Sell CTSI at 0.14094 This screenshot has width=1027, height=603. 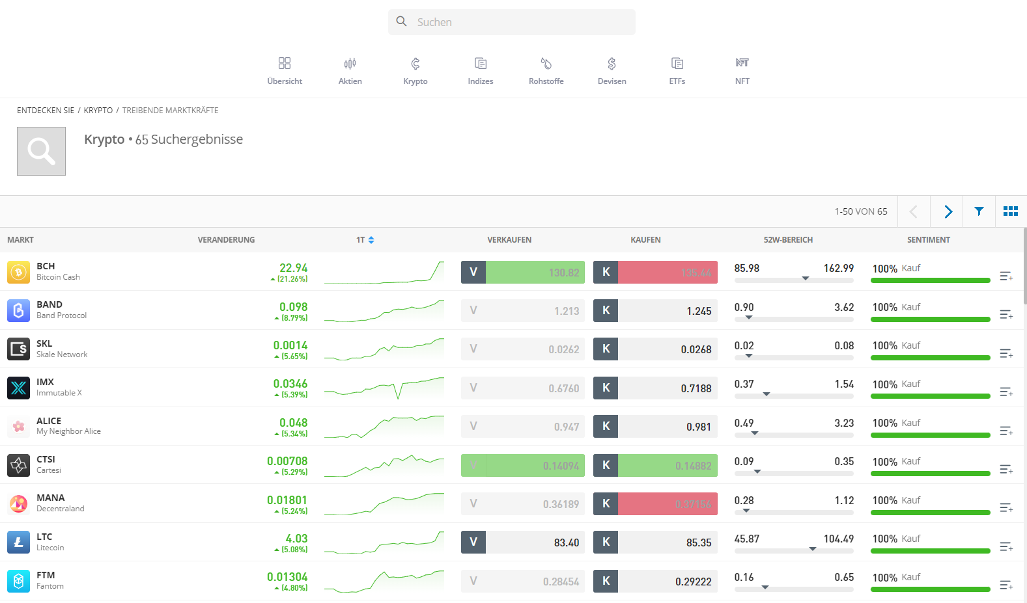(x=523, y=465)
